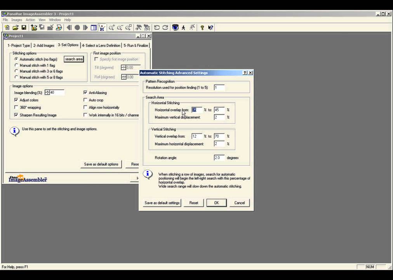Image resolution: width=393 pixels, height=280 pixels.
Task: Enable the Auto crop checkbox
Action: coord(85,100)
